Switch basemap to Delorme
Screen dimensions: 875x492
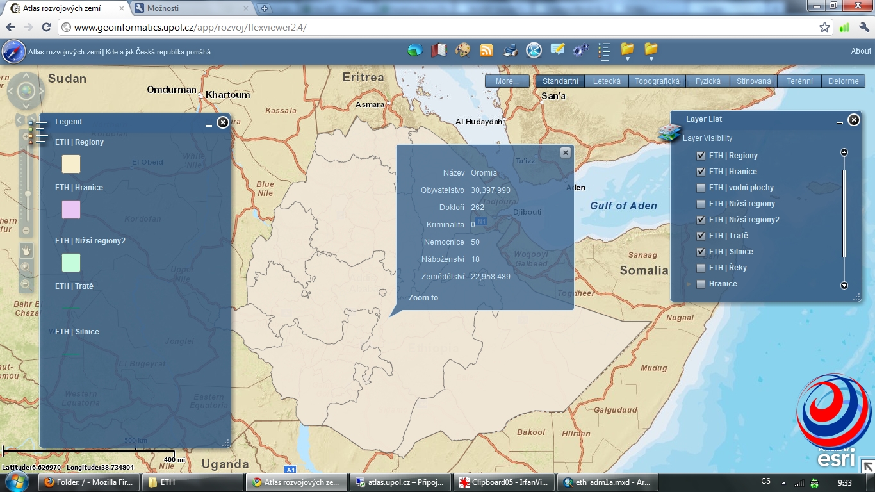click(x=843, y=81)
